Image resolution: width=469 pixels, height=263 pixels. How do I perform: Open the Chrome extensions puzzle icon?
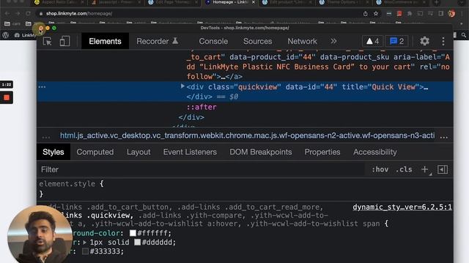pyautogui.click(x=410, y=14)
